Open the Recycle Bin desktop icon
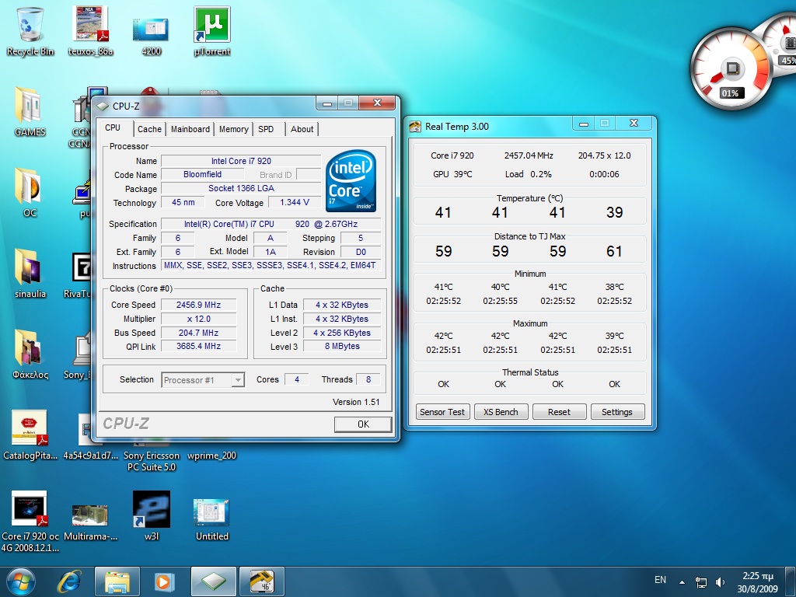 click(x=30, y=30)
